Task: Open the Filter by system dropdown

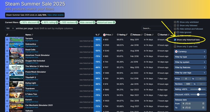Action: point(190,62)
